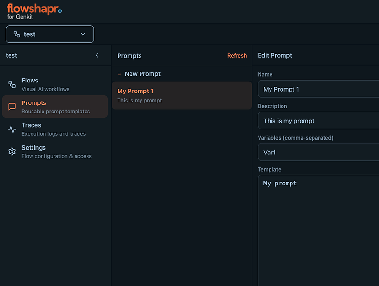Open the test flow selector dropdown
Viewport: 379px width, 286px height.
point(50,34)
